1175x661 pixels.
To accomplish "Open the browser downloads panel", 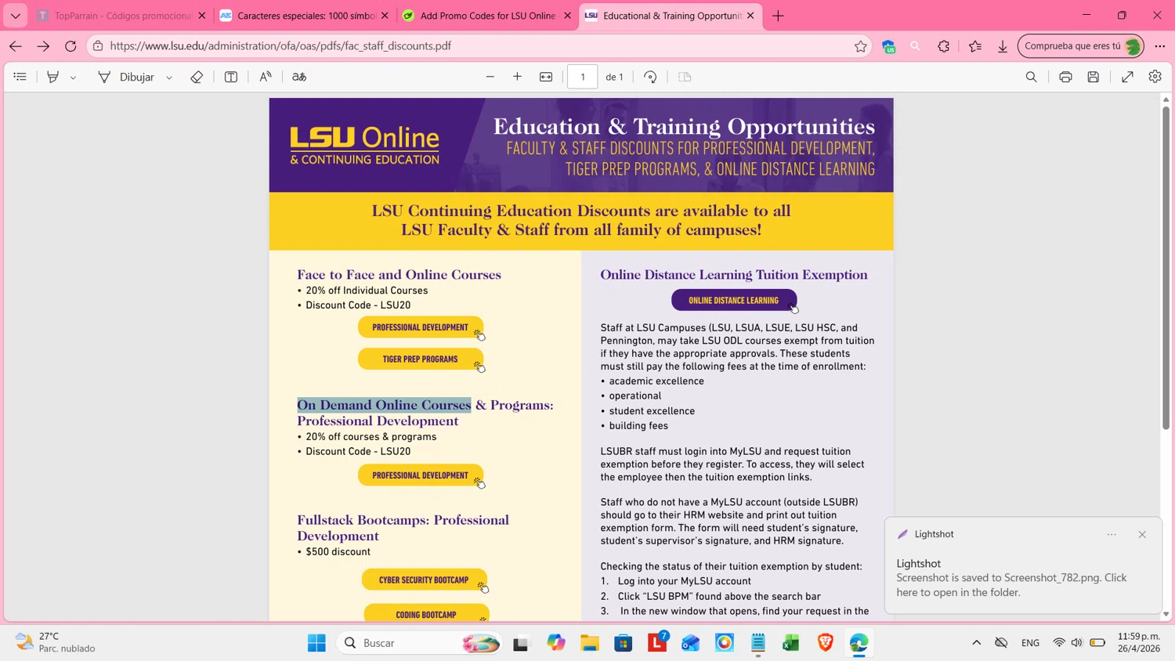I will coord(1003,46).
